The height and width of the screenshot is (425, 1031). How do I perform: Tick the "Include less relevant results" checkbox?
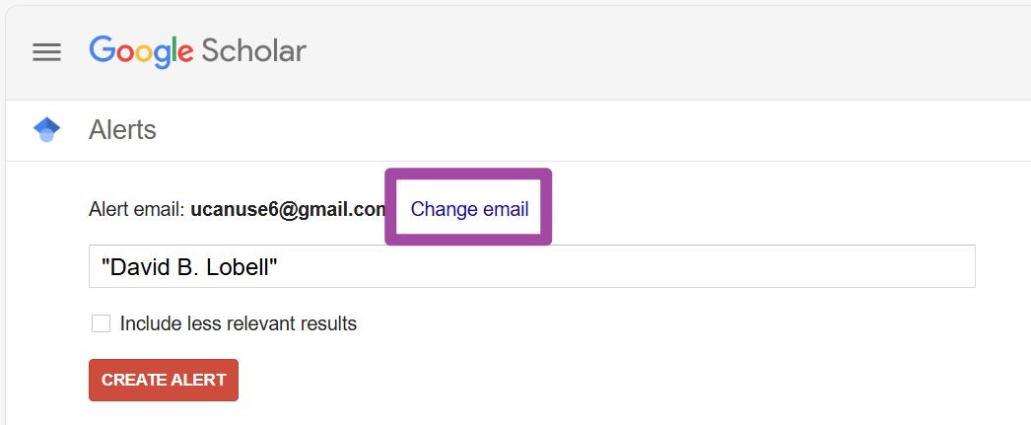pos(101,323)
